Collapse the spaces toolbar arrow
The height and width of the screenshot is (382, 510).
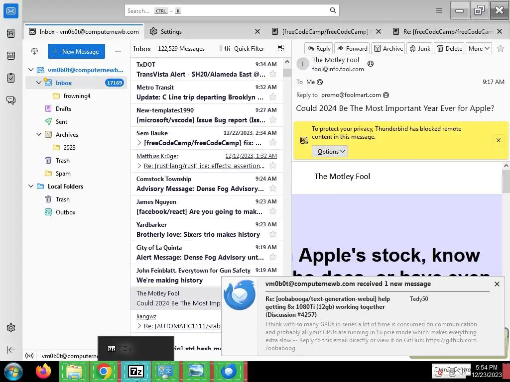(x=11, y=350)
